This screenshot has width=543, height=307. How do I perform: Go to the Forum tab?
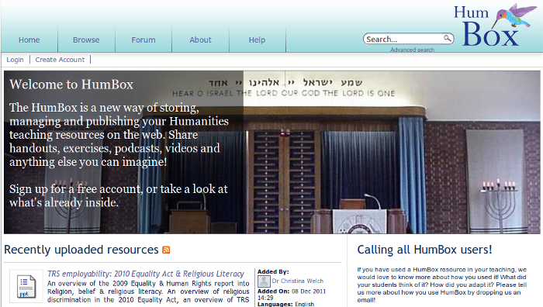tap(144, 40)
